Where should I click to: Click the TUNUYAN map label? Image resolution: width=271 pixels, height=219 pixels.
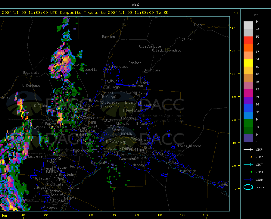coord(70,199)
